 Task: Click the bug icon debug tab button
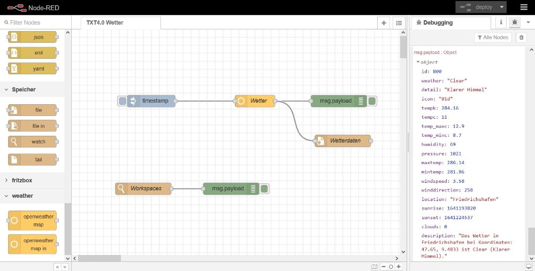coord(515,22)
